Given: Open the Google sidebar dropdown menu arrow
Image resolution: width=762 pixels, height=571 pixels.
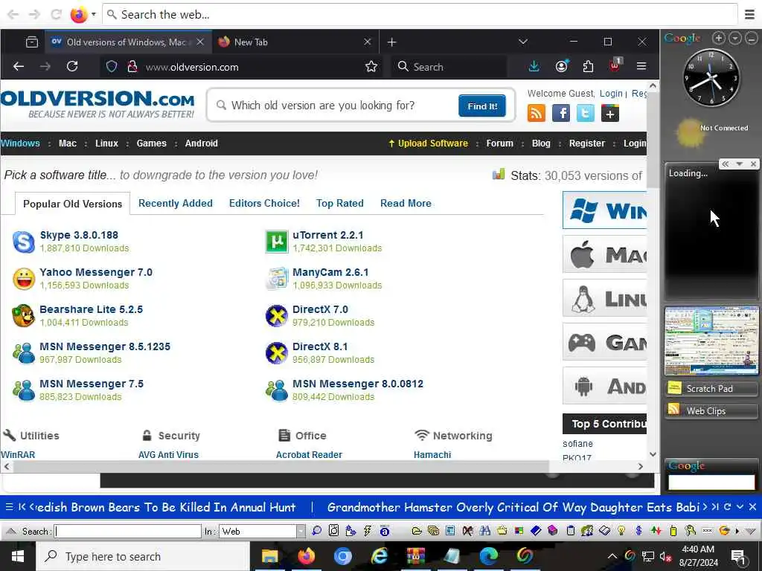Looking at the screenshot, I should 734,38.
